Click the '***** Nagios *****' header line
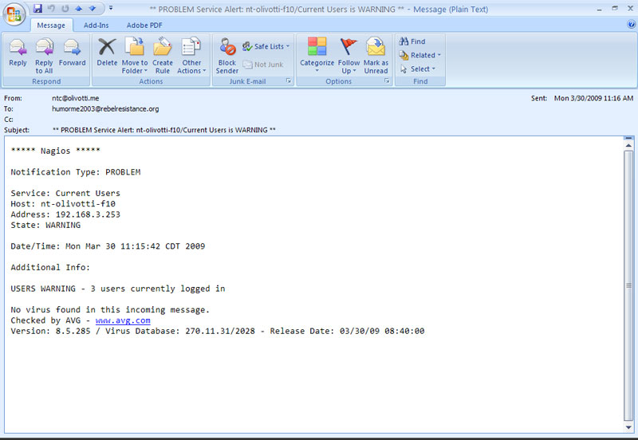The width and height of the screenshot is (638, 440). [x=55, y=151]
